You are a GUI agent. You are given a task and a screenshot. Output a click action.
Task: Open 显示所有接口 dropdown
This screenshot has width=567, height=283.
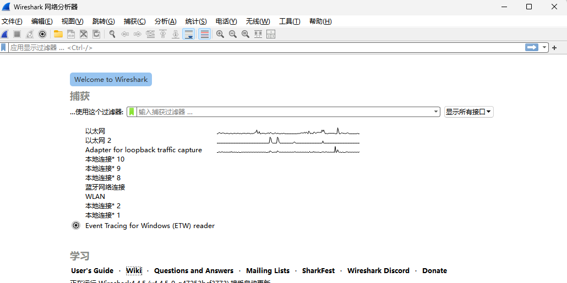[468, 112]
